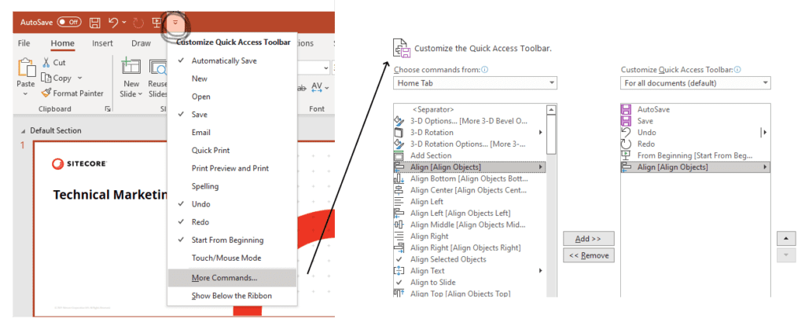Click the Save floppy disk icon in title bar
This screenshot has height=333, width=805.
point(95,23)
